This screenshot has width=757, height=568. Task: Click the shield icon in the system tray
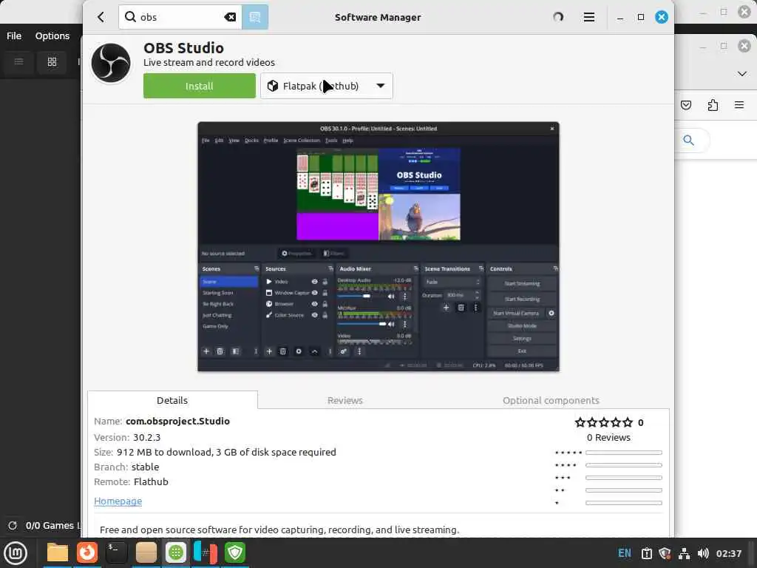pos(665,553)
